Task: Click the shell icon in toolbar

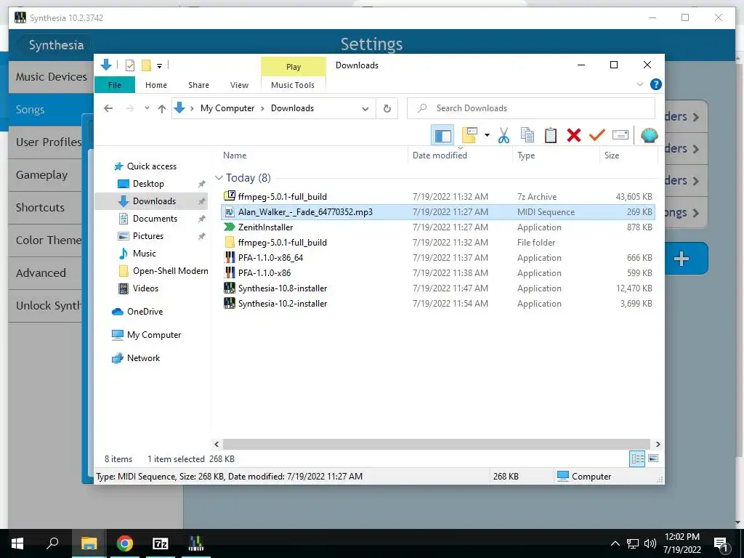Action: point(649,135)
